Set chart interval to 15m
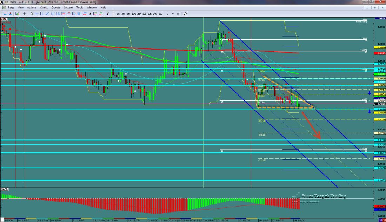Screen dimensions: 386x222 pos(139,14)
